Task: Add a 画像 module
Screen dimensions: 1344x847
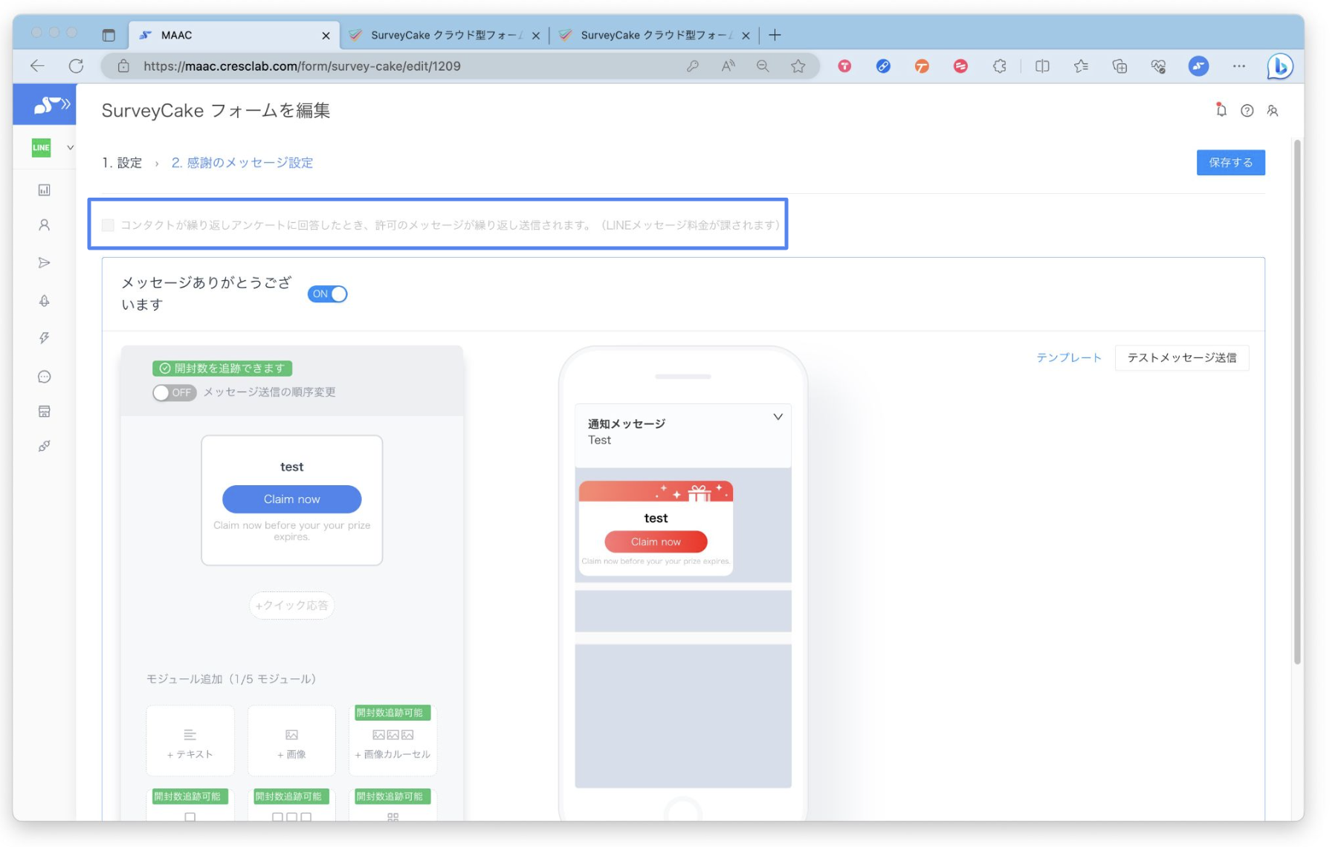Action: click(291, 741)
